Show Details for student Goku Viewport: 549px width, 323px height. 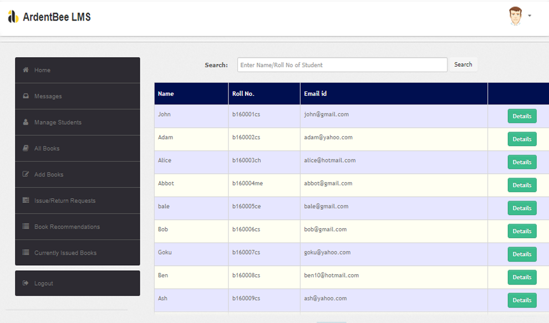tap(522, 254)
